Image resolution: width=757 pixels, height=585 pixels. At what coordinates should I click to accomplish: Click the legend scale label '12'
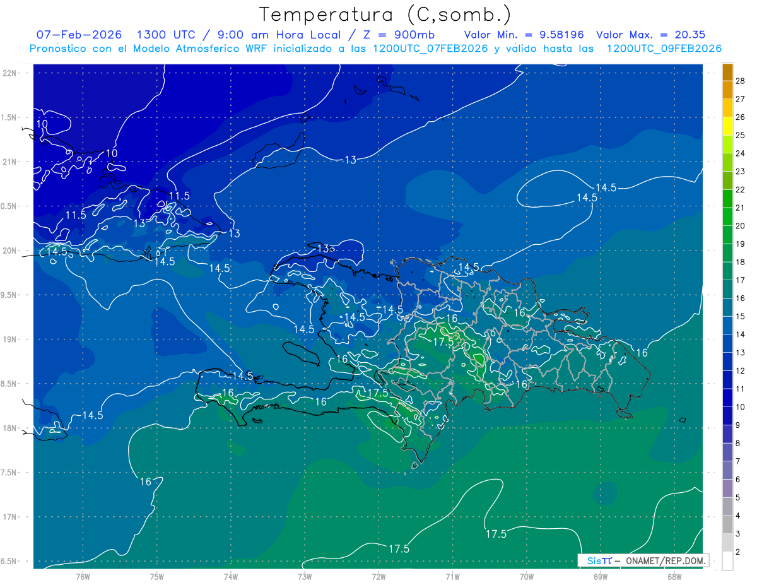click(x=741, y=370)
